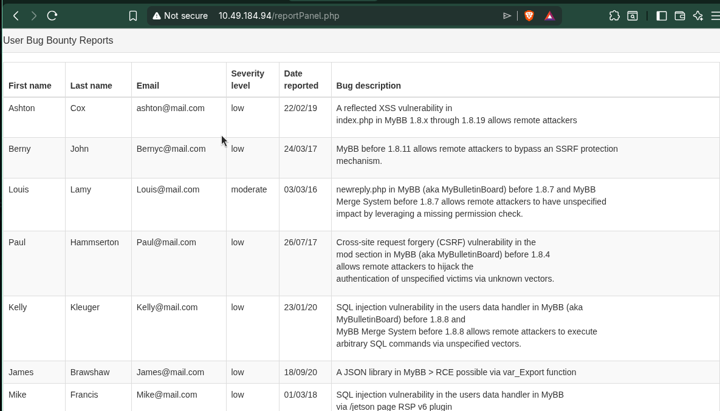Open the Brave Wallet icon

(x=679, y=16)
